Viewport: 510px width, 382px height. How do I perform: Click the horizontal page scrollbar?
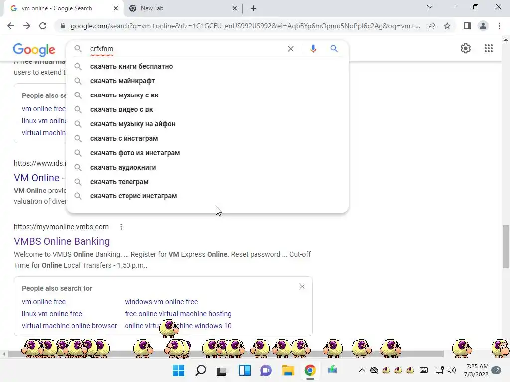(x=226, y=354)
